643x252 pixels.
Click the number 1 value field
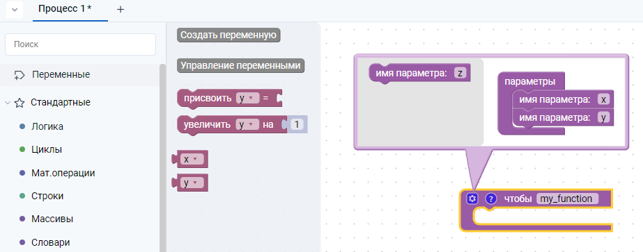(296, 124)
